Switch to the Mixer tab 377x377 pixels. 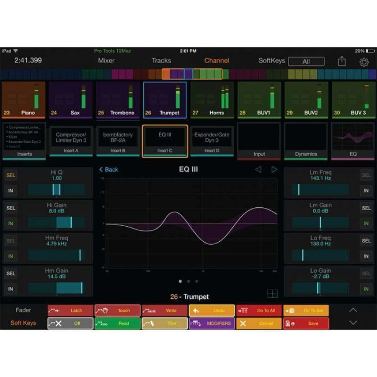(x=106, y=61)
